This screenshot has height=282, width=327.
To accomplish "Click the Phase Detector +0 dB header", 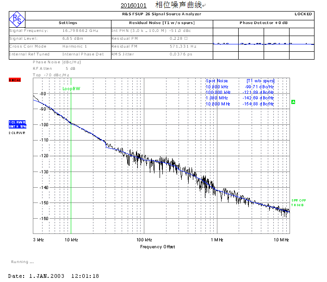I will (x=263, y=23).
